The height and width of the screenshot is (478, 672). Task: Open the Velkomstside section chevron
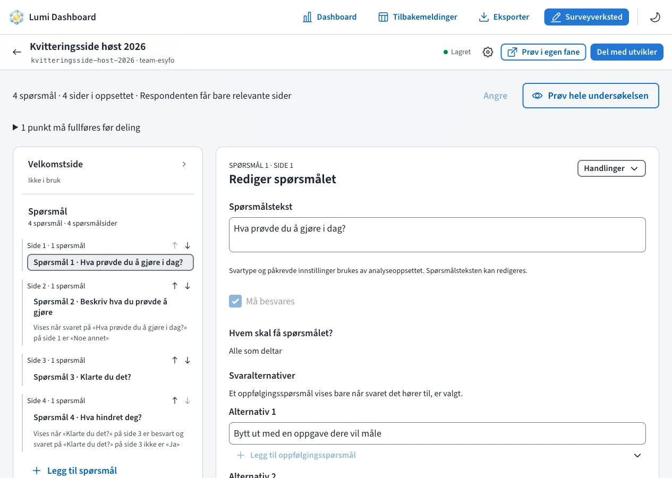point(184,164)
